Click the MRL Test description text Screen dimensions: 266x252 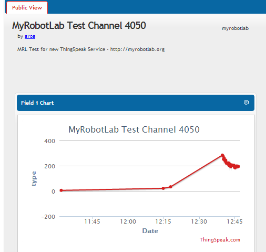point(91,49)
